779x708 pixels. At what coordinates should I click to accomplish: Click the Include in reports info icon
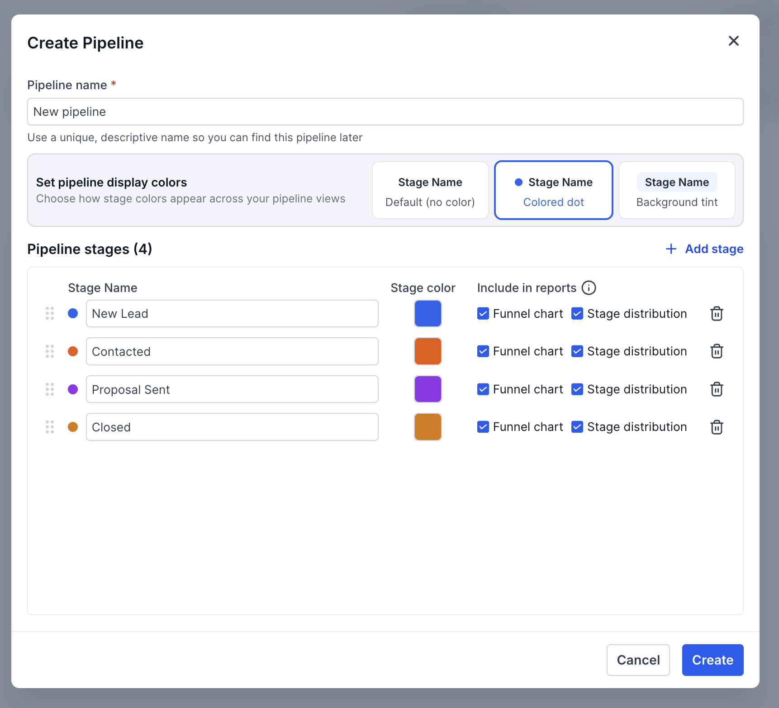pos(589,288)
